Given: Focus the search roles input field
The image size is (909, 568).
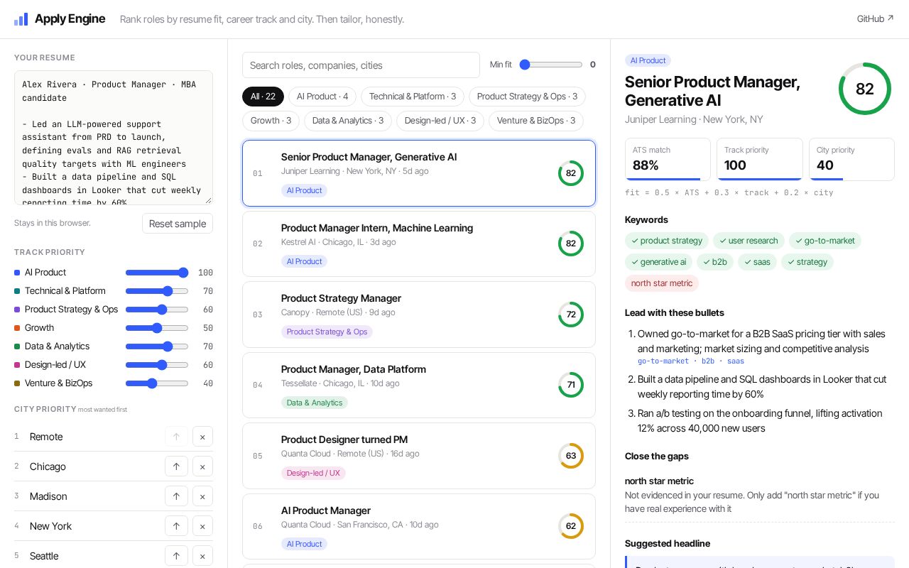Looking at the screenshot, I should [x=361, y=65].
